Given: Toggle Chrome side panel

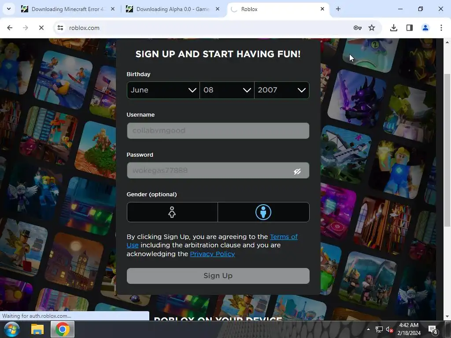Looking at the screenshot, I should 410,28.
